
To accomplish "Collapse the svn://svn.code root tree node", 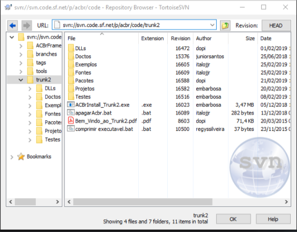I will tap(12, 37).
